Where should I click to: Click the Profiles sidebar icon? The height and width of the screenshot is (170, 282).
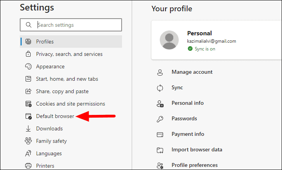click(x=28, y=42)
